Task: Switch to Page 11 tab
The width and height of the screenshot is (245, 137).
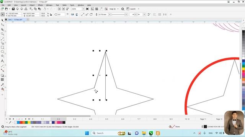Action: coord(203,119)
